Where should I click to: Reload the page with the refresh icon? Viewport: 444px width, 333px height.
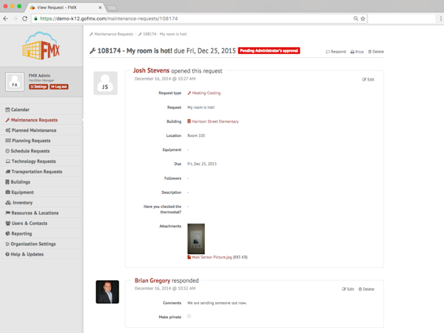[x=25, y=18]
